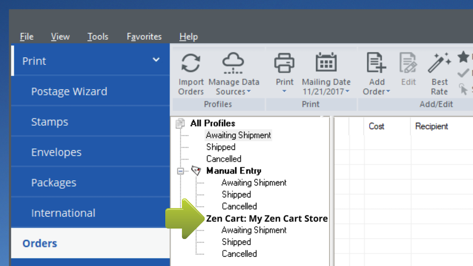Select the Manual Entry profile
Screen dimensions: 473x266
[x=234, y=171]
